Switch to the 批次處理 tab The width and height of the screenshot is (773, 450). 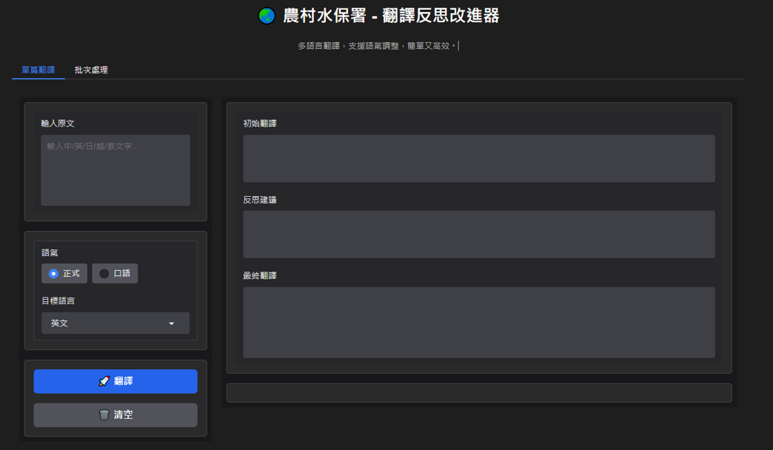coord(91,70)
